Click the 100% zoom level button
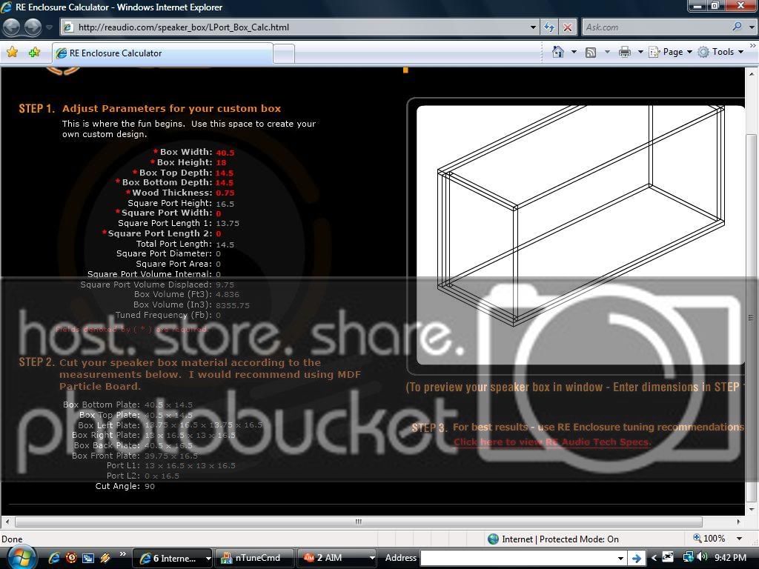The height and width of the screenshot is (569, 759). (x=709, y=539)
